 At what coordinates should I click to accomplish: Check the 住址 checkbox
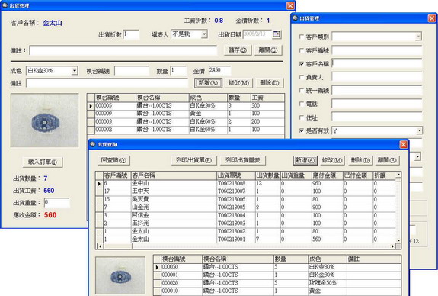(x=302, y=117)
